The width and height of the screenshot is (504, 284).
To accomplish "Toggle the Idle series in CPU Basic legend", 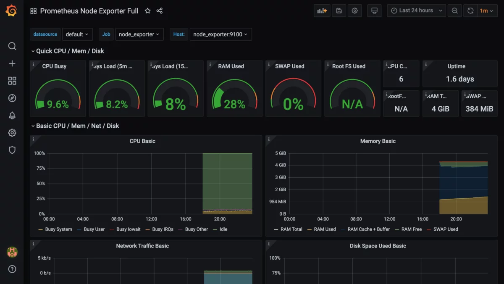I will click(221, 229).
